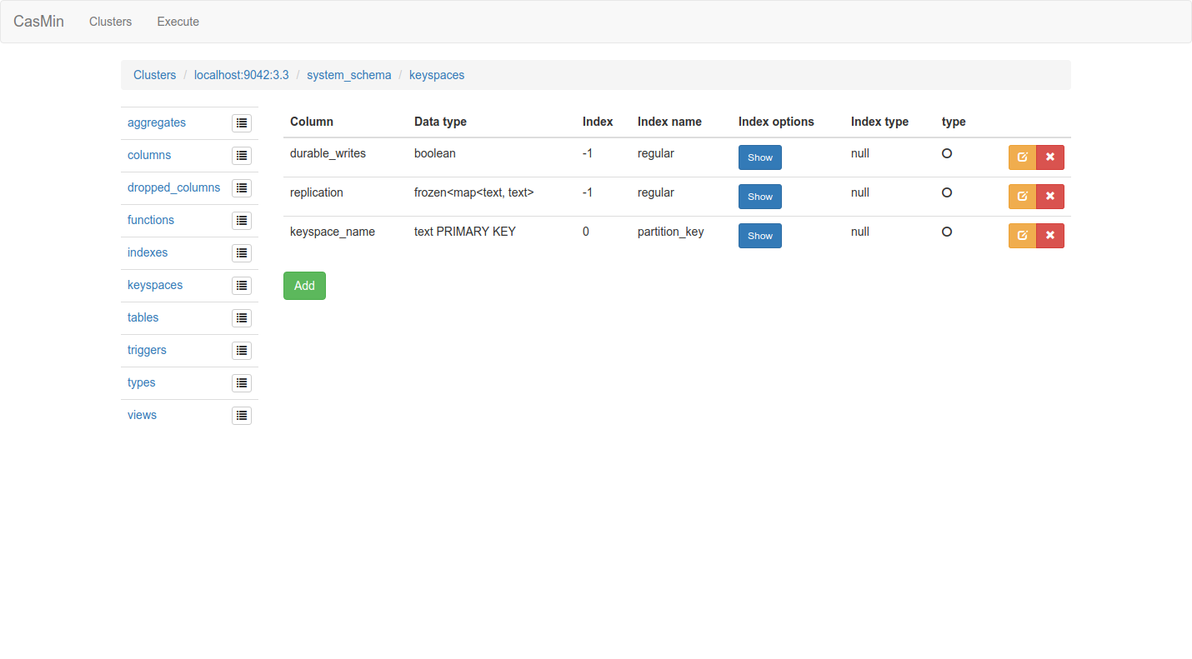The width and height of the screenshot is (1192, 659).
Task: Click the list icon next to views
Action: pyautogui.click(x=242, y=416)
